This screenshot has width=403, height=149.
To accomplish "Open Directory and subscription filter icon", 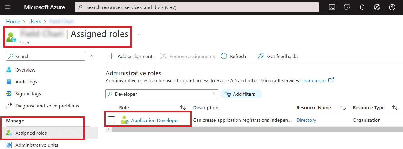I will (347, 7).
